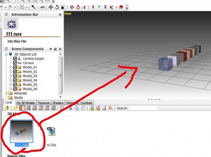Click the blank page icon beside delete
Screen dimensions: 211x157
coord(104,108)
